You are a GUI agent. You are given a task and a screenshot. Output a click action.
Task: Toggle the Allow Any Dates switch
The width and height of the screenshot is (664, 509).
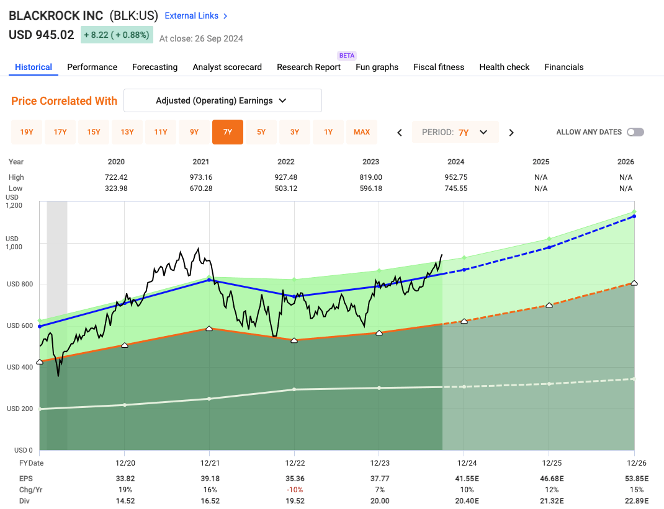tap(635, 132)
